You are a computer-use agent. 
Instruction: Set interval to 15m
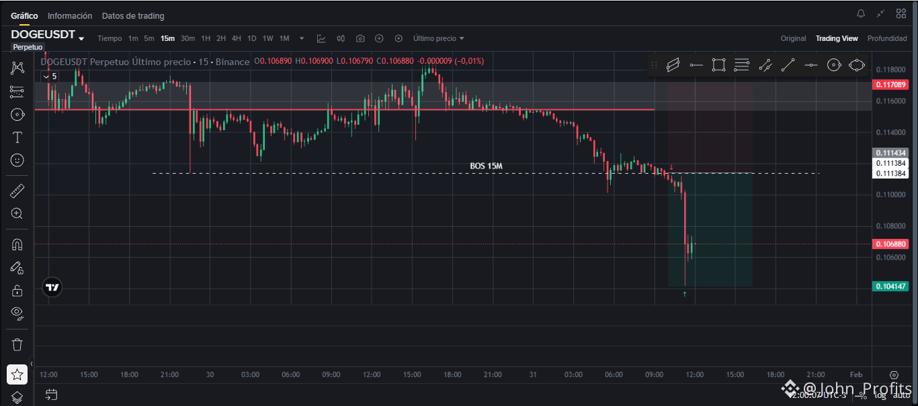pyautogui.click(x=167, y=38)
